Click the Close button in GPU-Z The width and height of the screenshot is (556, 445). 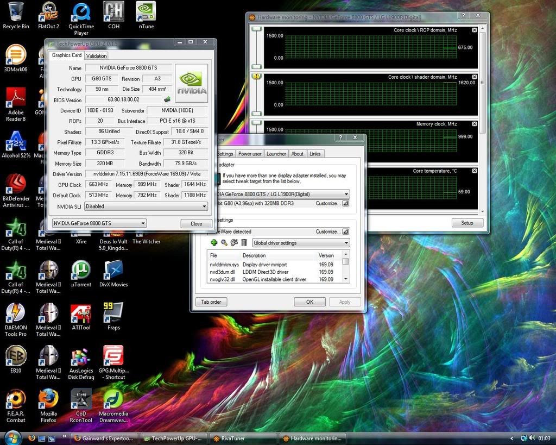pyautogui.click(x=196, y=223)
